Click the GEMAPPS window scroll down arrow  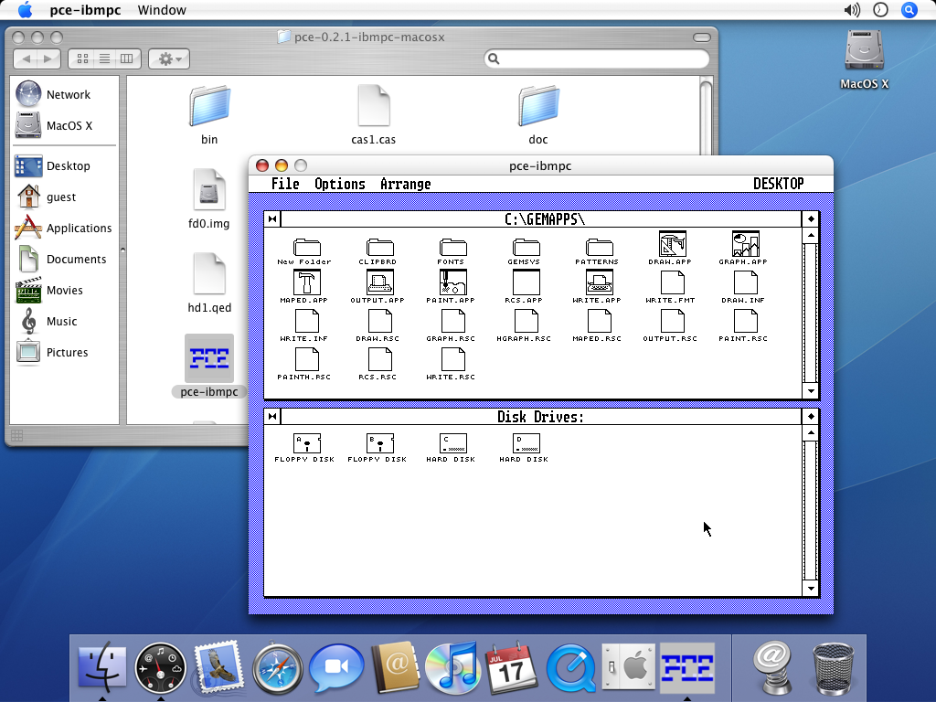pyautogui.click(x=811, y=391)
